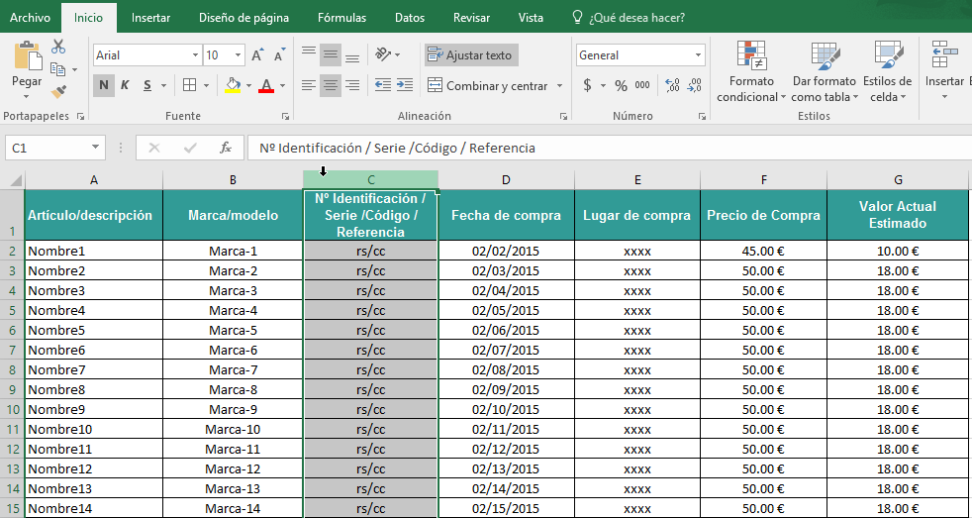Click the Insertar cells icon
The height and width of the screenshot is (518, 972).
944,54
